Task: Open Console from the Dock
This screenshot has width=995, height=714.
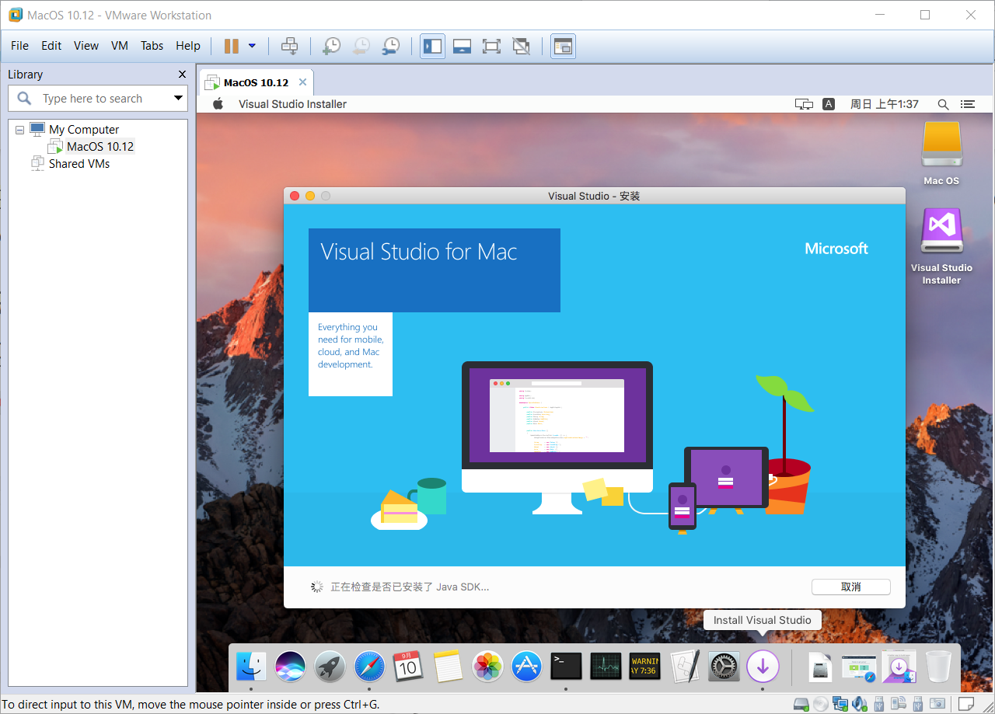Action: (645, 666)
